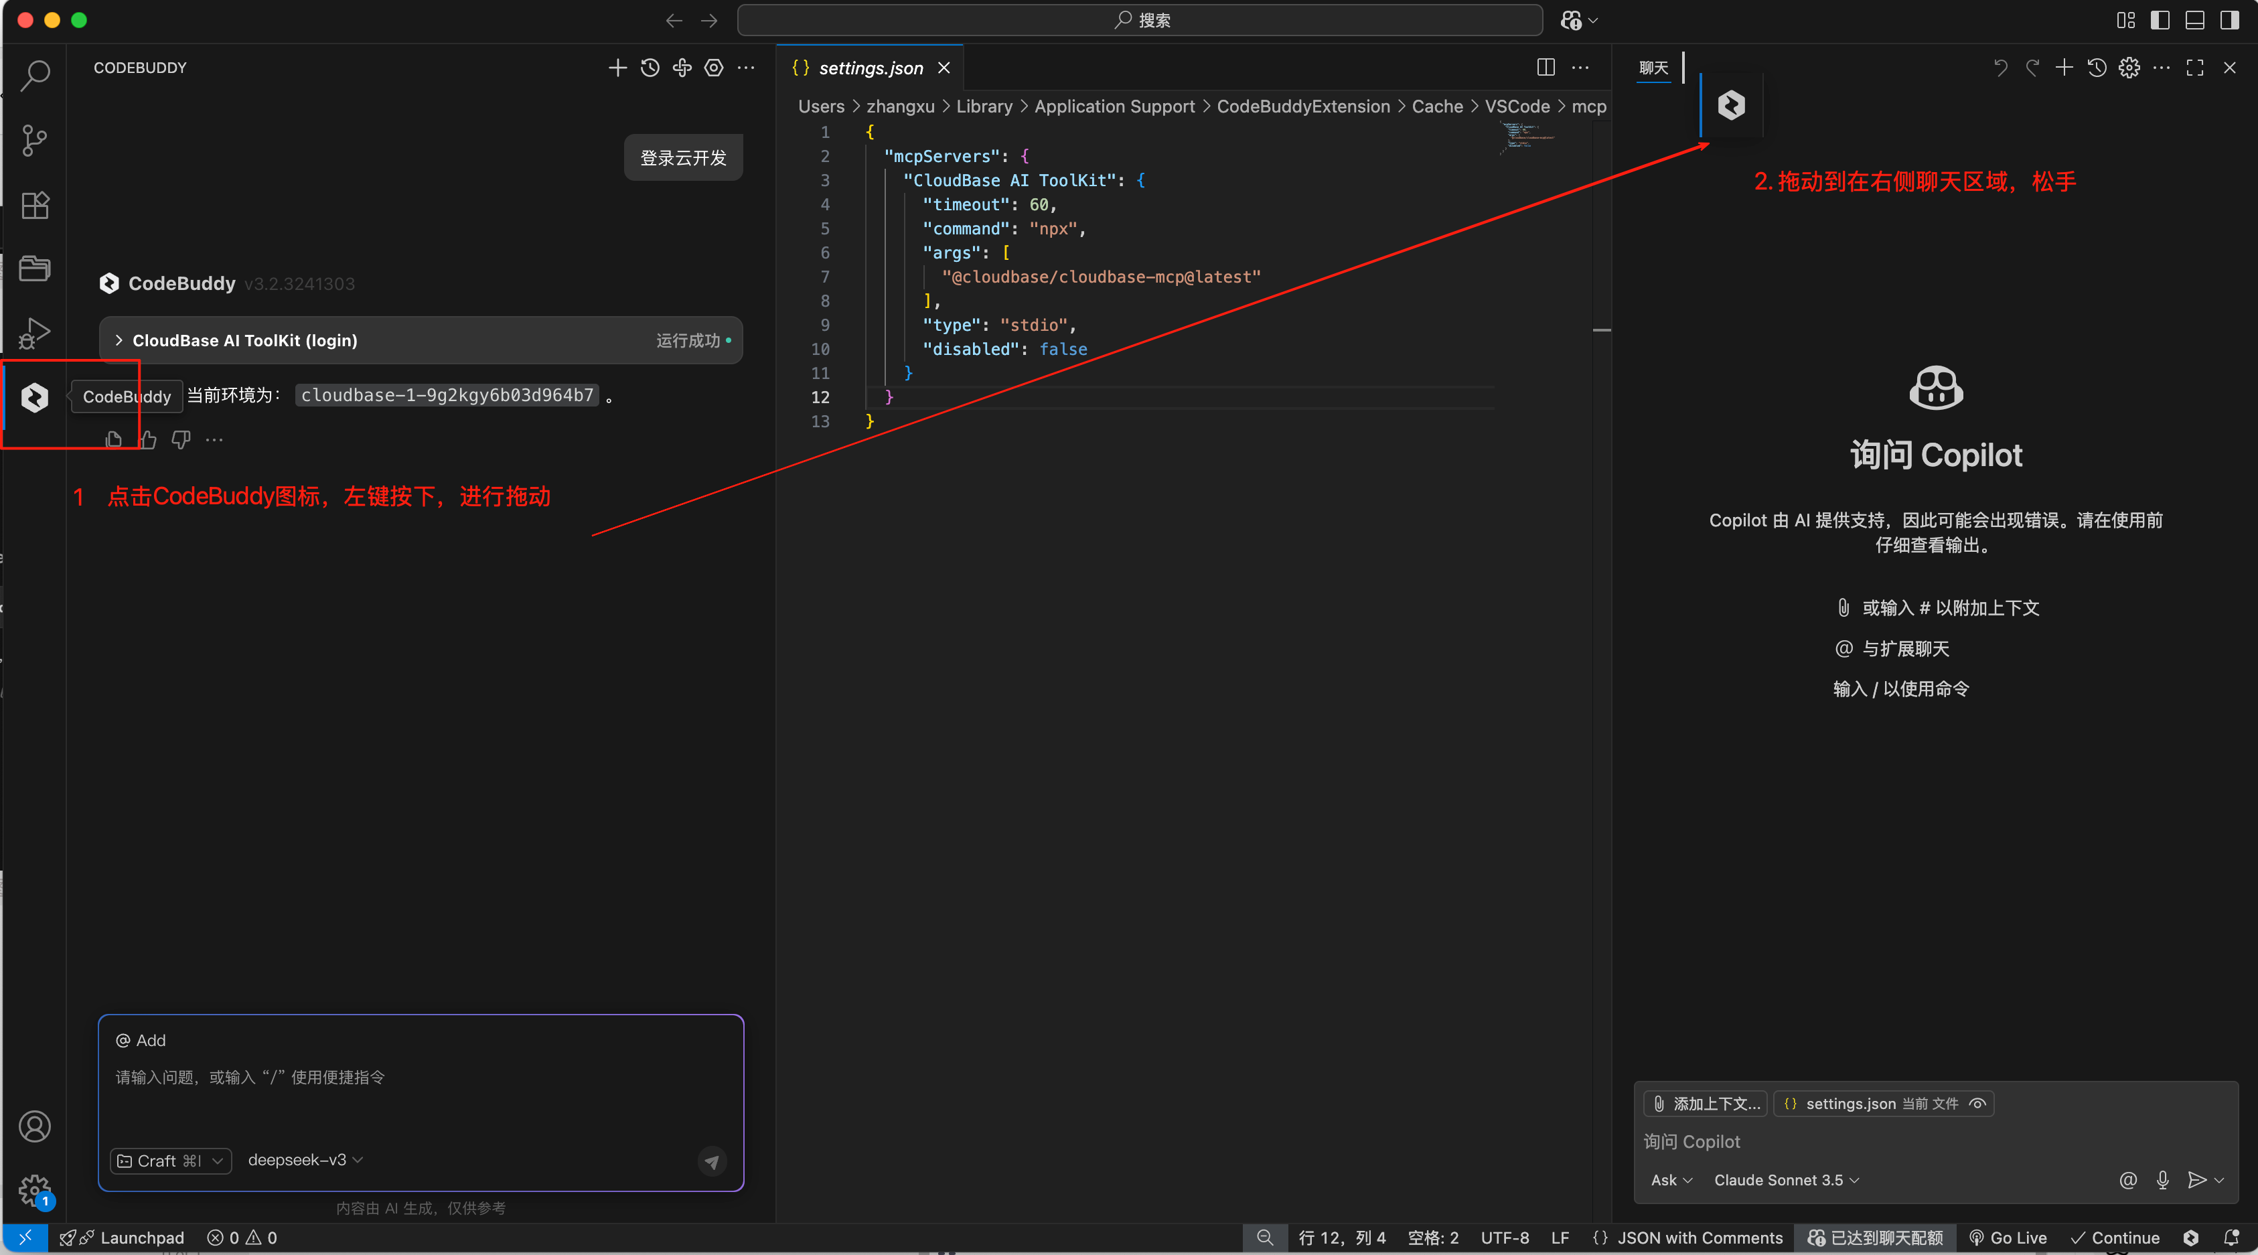The width and height of the screenshot is (2258, 1255).
Task: Go back in navigation history
Action: pos(673,20)
